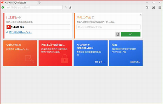This screenshot has width=163, height=104.
Task: Open the file transfer icon in top toolbar
Action: 70,7
